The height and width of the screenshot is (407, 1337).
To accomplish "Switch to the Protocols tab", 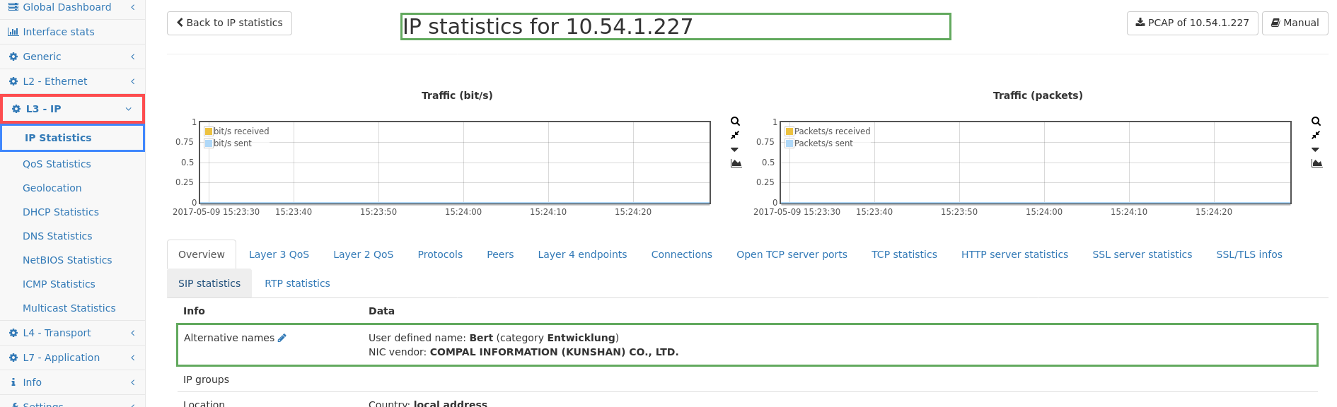I will pyautogui.click(x=440, y=254).
